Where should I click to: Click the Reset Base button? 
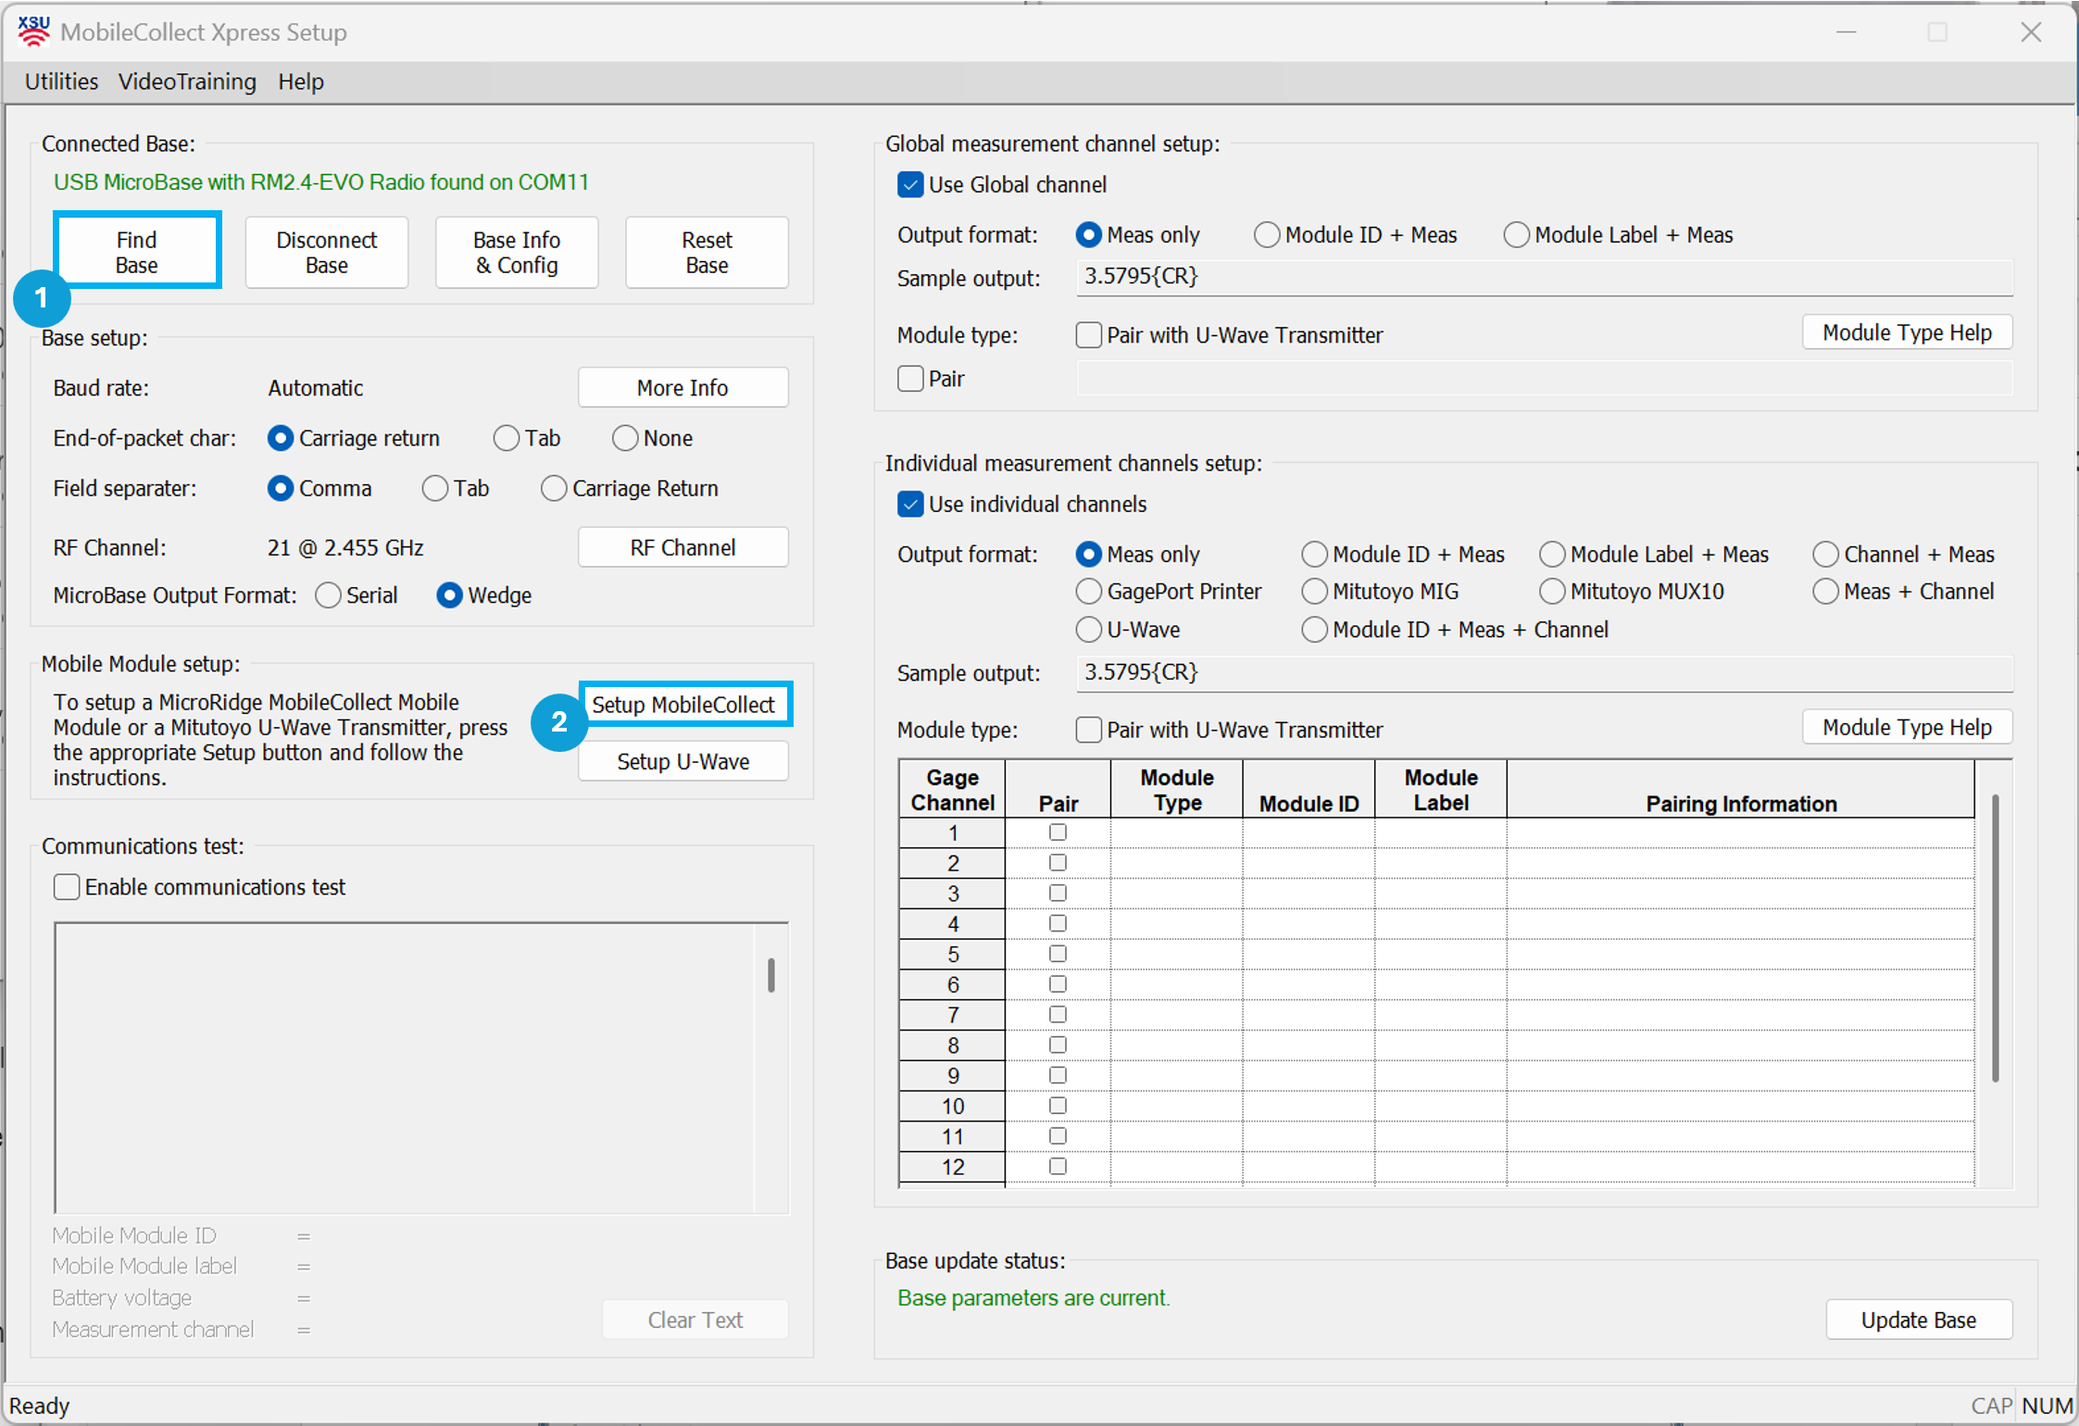tap(707, 252)
